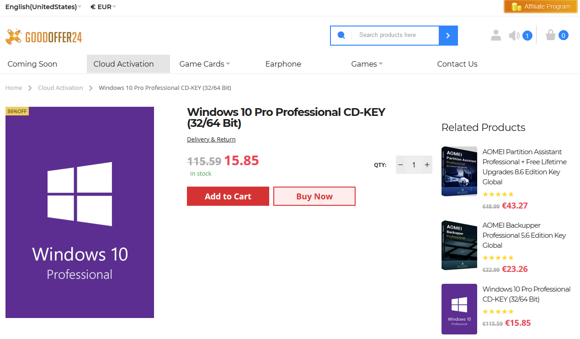Click the Buy Now button
The width and height of the screenshot is (580, 339).
click(x=314, y=196)
